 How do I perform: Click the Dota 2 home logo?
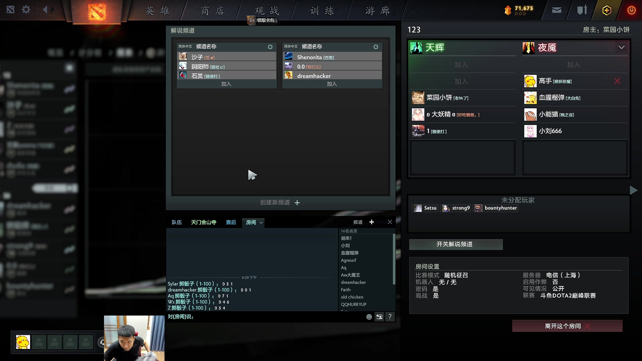97,12
